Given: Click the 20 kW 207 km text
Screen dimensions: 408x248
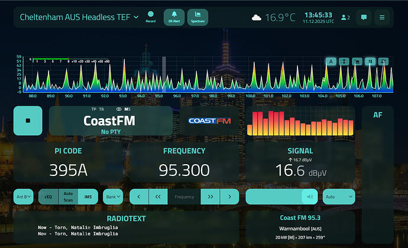Looking at the screenshot, I should (300, 237).
